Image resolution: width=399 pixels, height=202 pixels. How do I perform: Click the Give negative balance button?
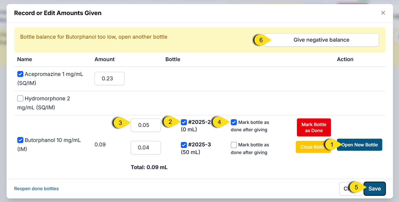point(321,40)
